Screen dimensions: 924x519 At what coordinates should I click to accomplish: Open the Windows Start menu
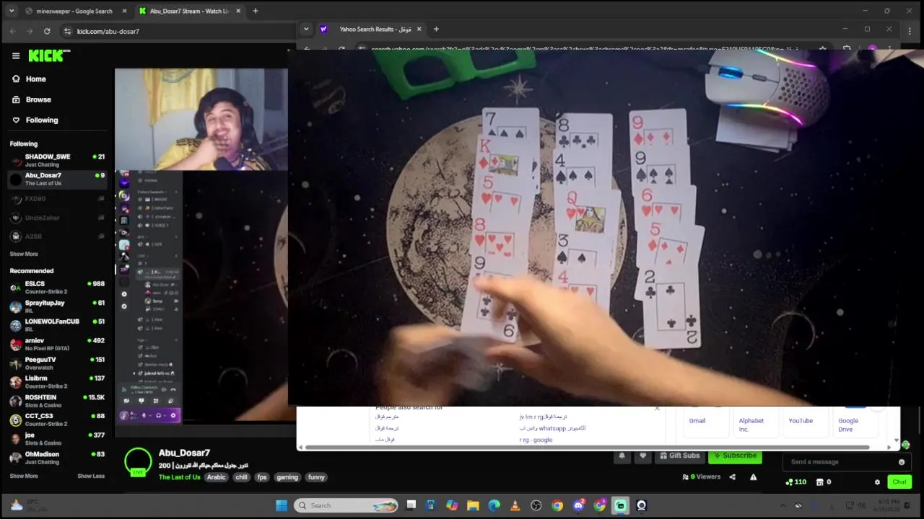click(282, 505)
